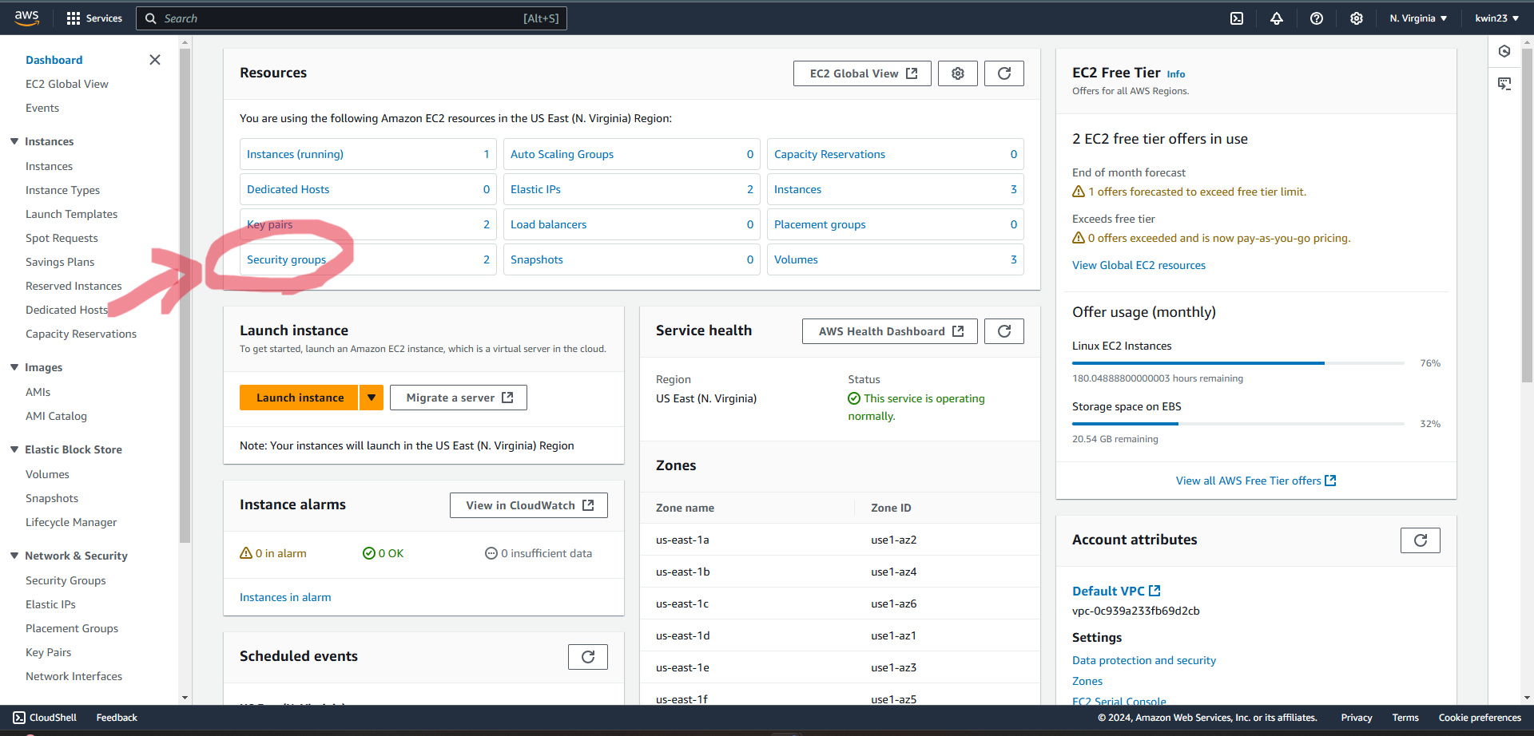Open Volumes resource link

[796, 259]
